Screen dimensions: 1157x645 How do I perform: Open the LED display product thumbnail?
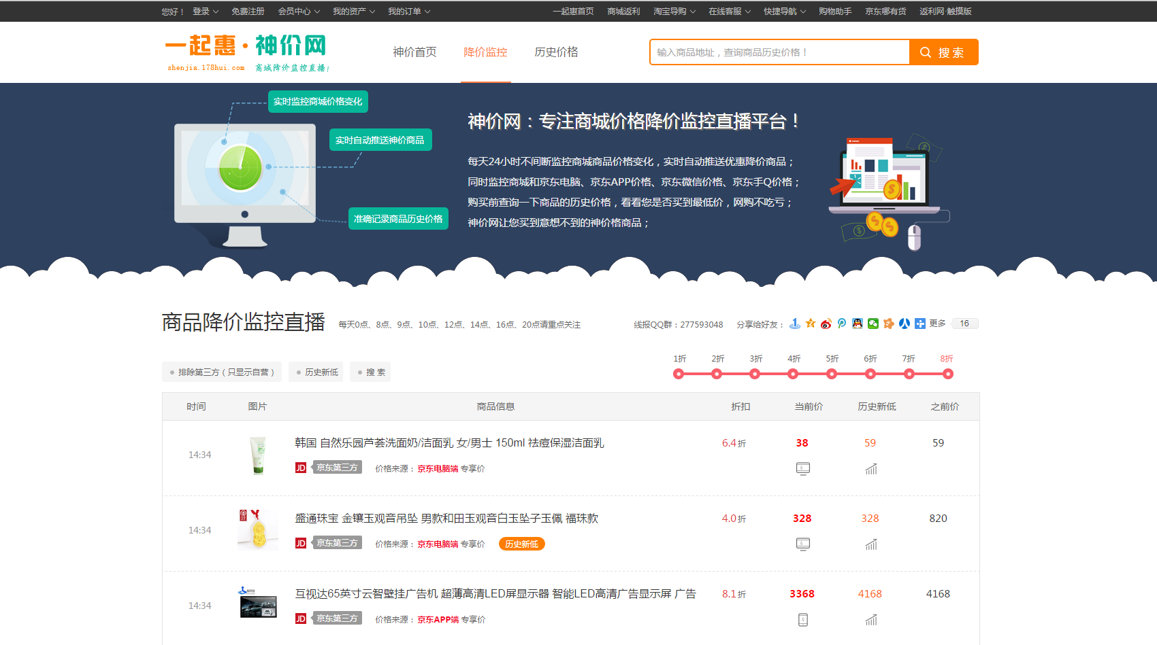point(258,604)
